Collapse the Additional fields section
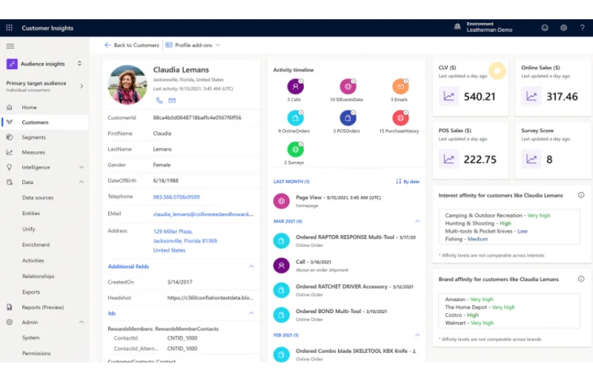Viewport: 593px width, 382px height. (251, 266)
